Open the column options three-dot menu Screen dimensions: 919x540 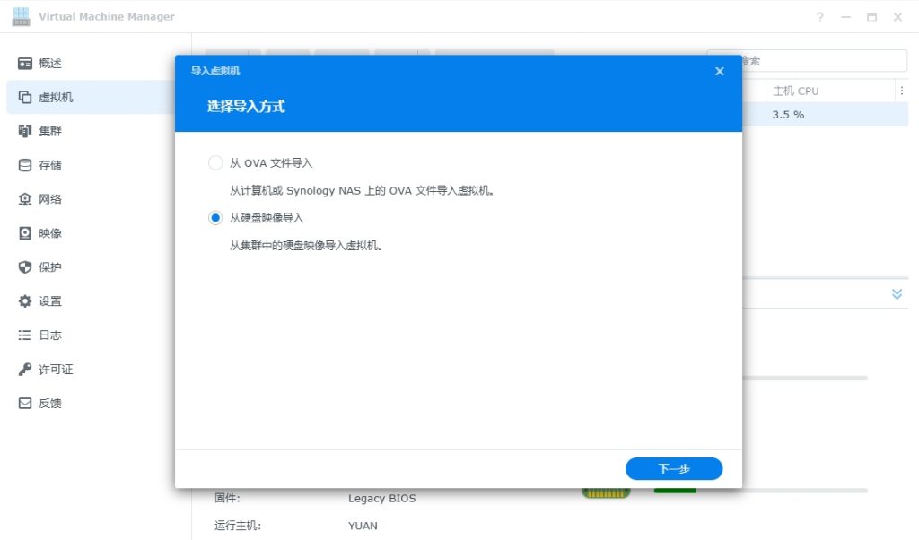(901, 91)
